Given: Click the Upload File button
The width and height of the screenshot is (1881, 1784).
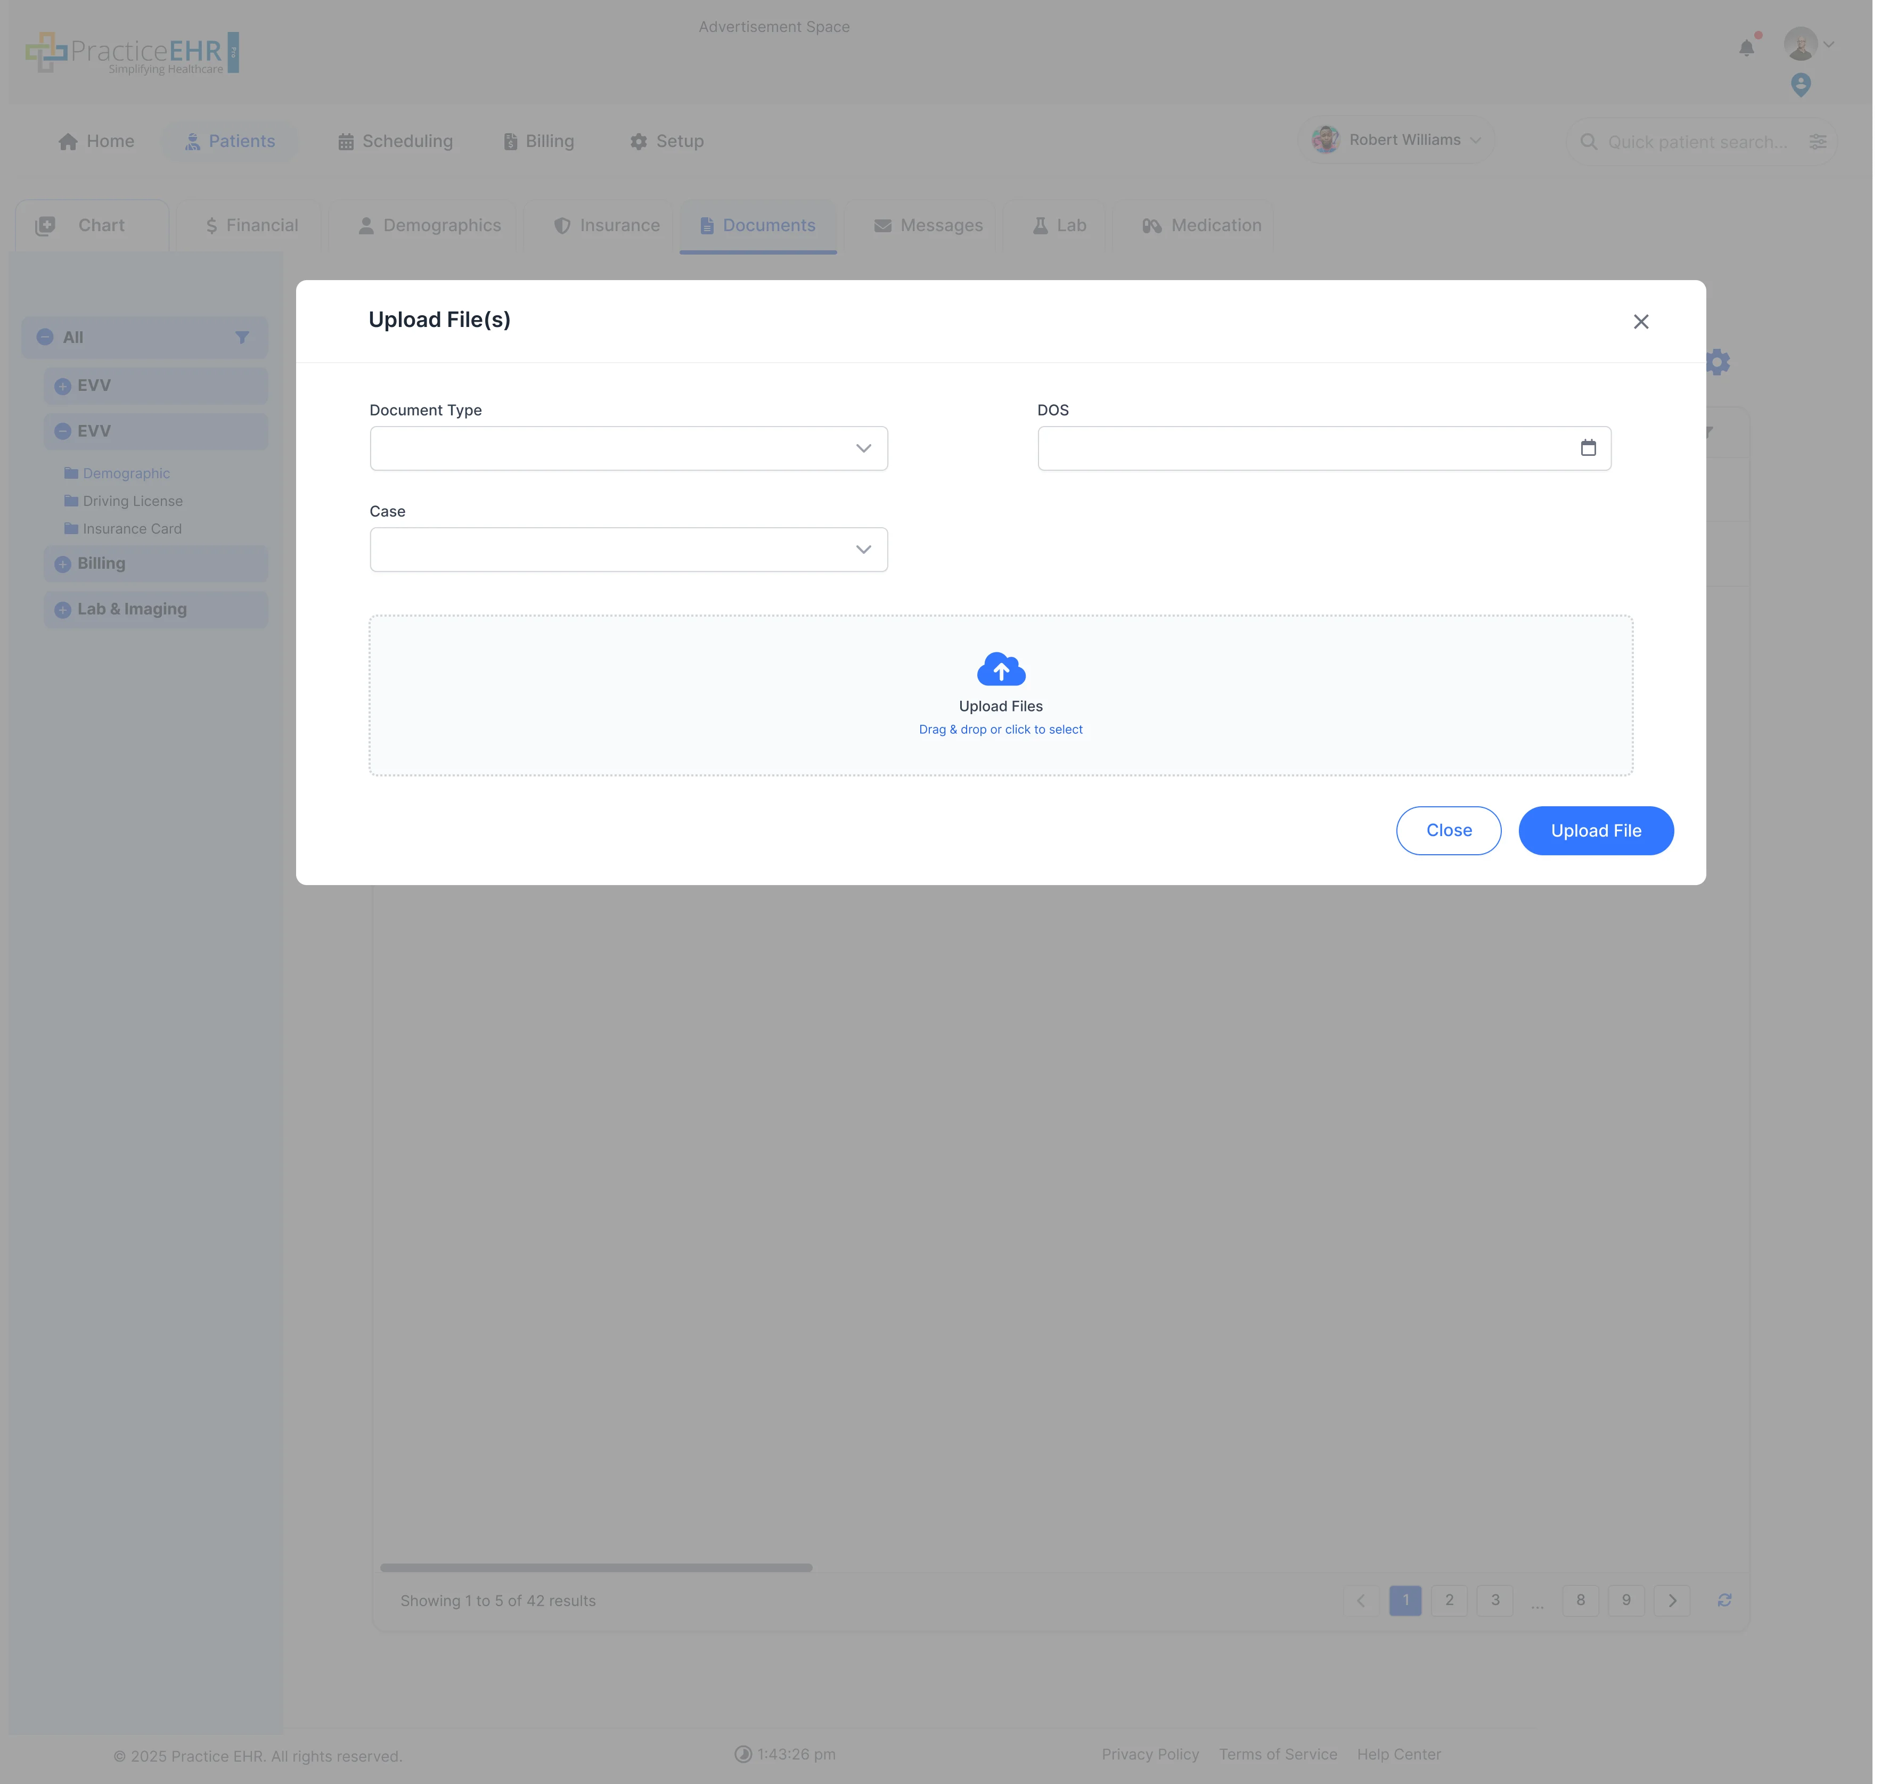Looking at the screenshot, I should pyautogui.click(x=1595, y=830).
